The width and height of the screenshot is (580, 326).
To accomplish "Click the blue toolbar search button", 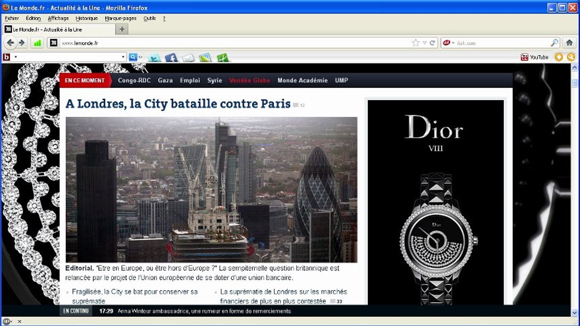I will click(132, 57).
